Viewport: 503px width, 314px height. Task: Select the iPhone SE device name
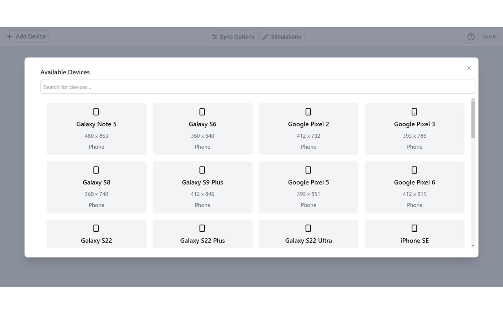(415, 240)
